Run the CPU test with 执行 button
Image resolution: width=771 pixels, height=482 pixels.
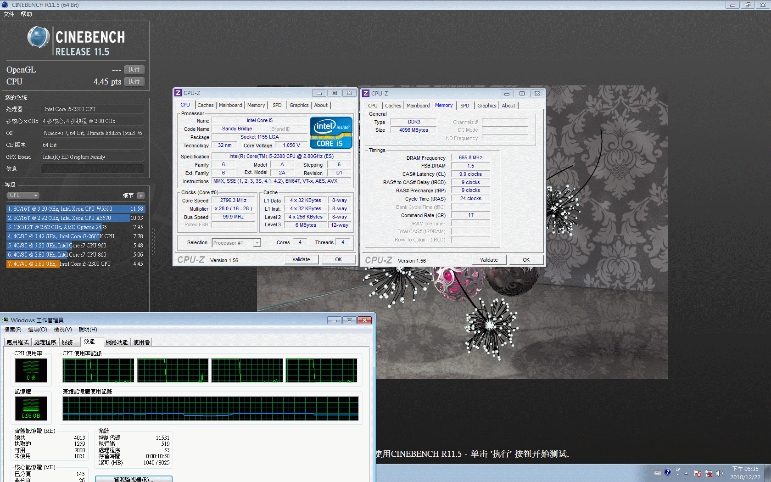point(134,82)
